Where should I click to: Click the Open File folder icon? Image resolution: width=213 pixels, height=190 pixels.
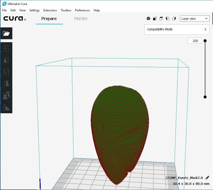(x=6, y=33)
